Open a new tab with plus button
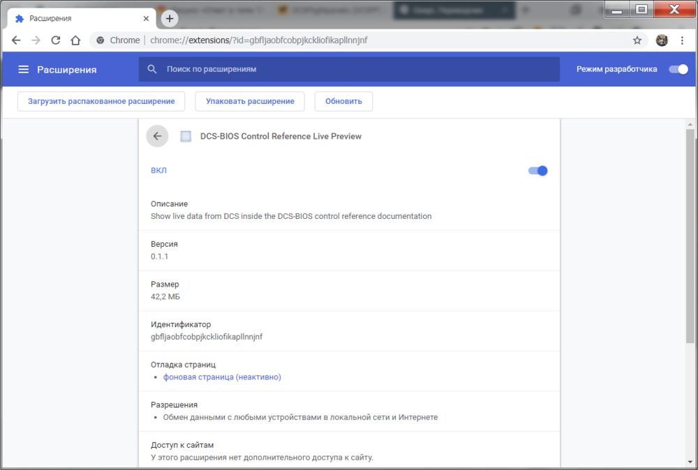The image size is (698, 470). click(x=169, y=19)
